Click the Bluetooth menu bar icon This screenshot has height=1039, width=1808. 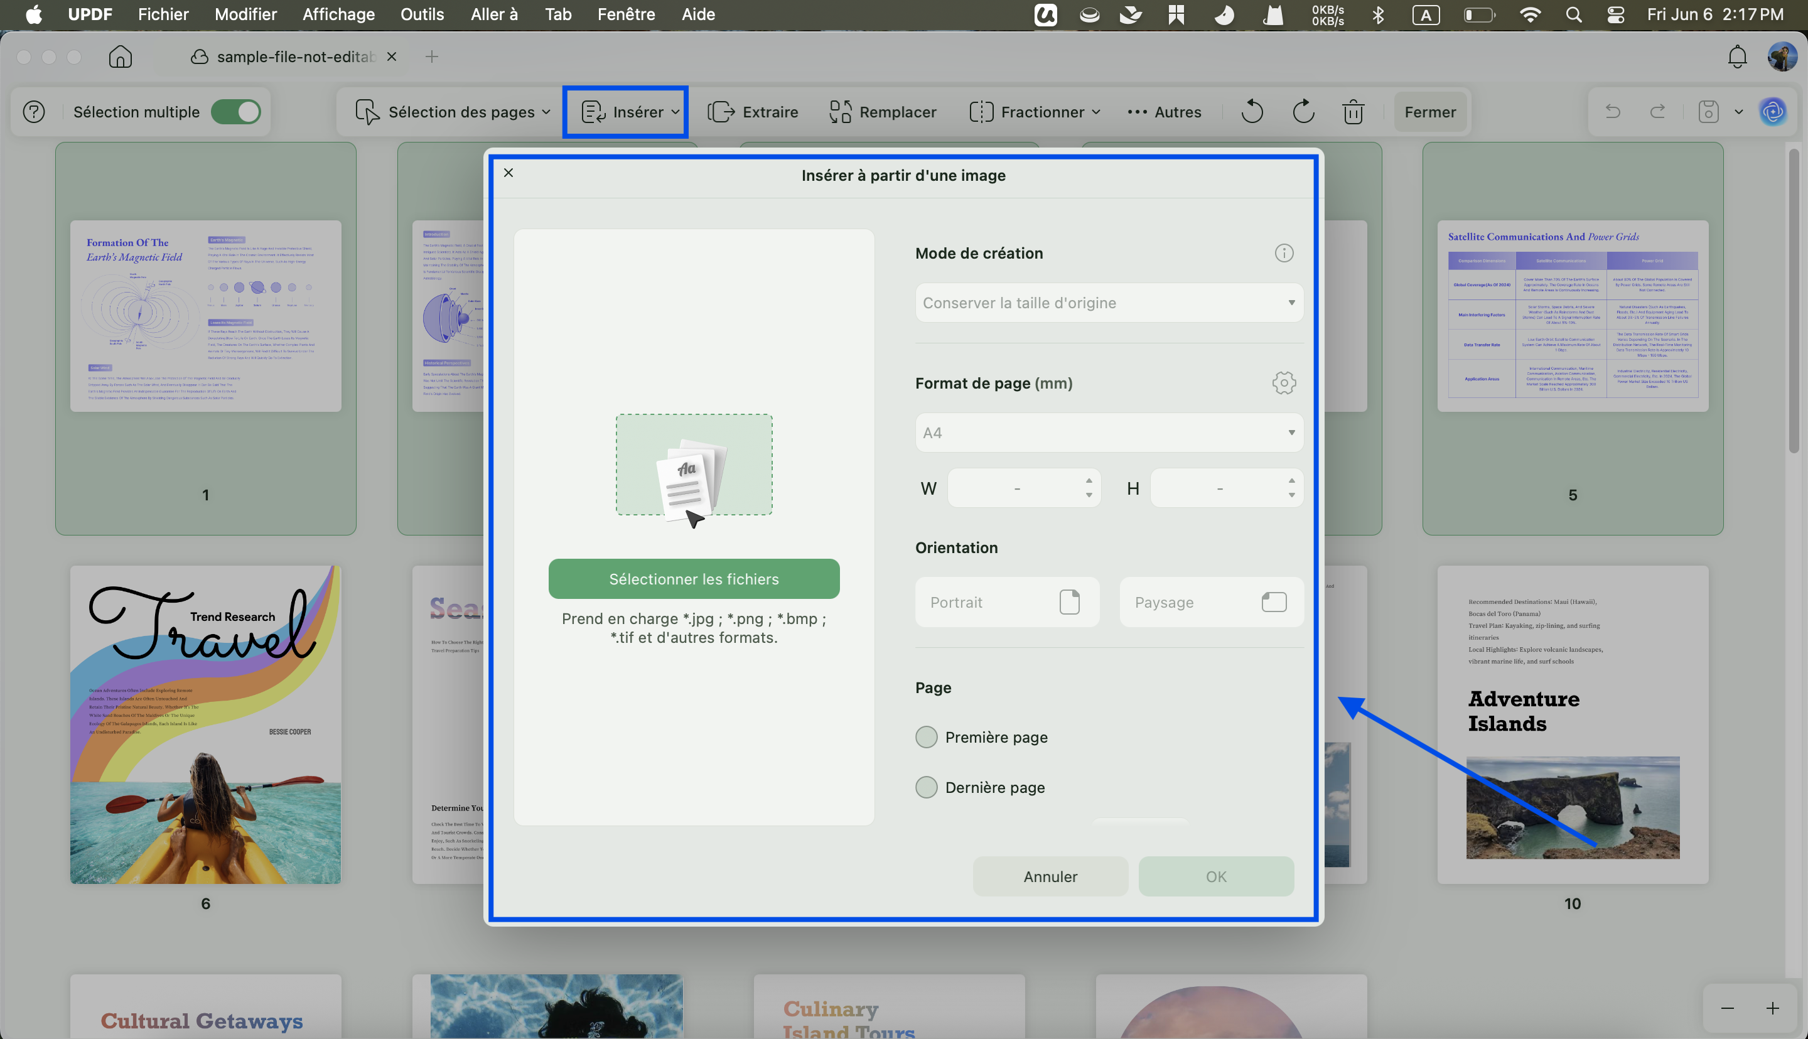pyautogui.click(x=1379, y=14)
